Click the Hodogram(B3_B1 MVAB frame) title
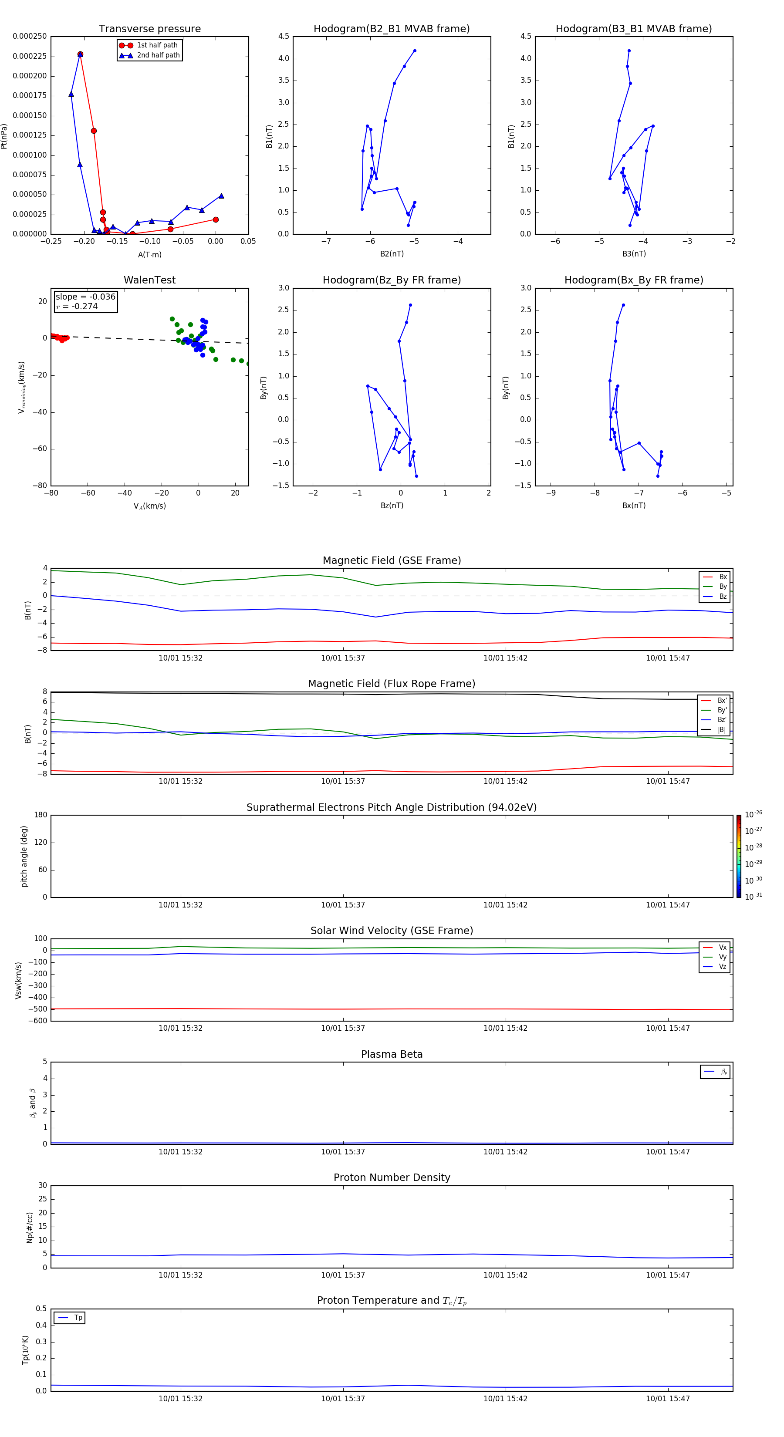784x1437 pixels. pos(634,29)
